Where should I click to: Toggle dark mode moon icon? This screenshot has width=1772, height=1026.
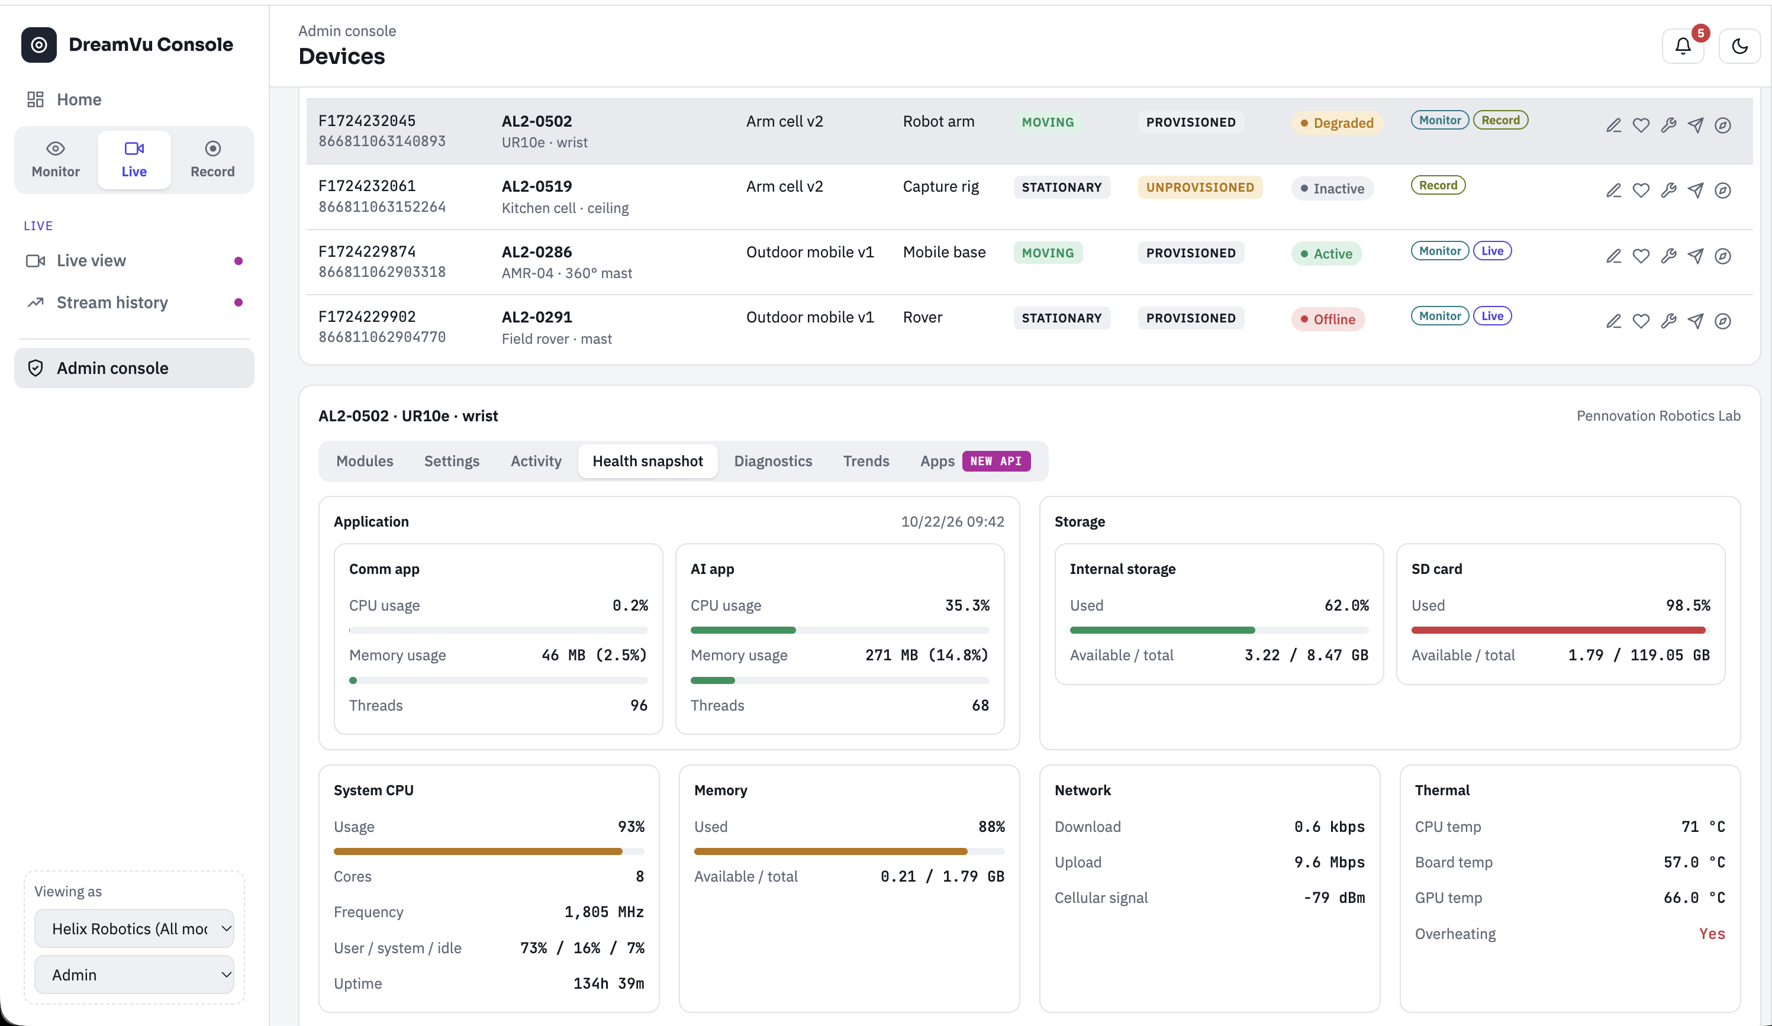coord(1739,46)
